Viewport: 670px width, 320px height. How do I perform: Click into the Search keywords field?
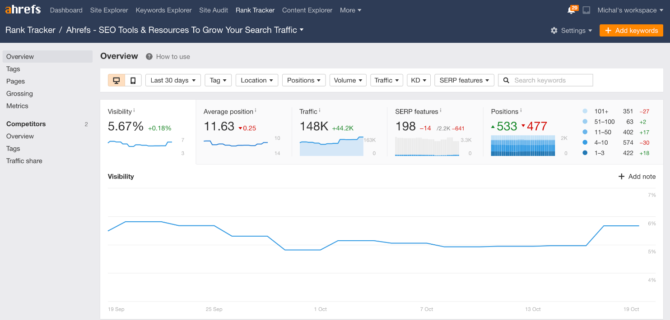tap(545, 80)
